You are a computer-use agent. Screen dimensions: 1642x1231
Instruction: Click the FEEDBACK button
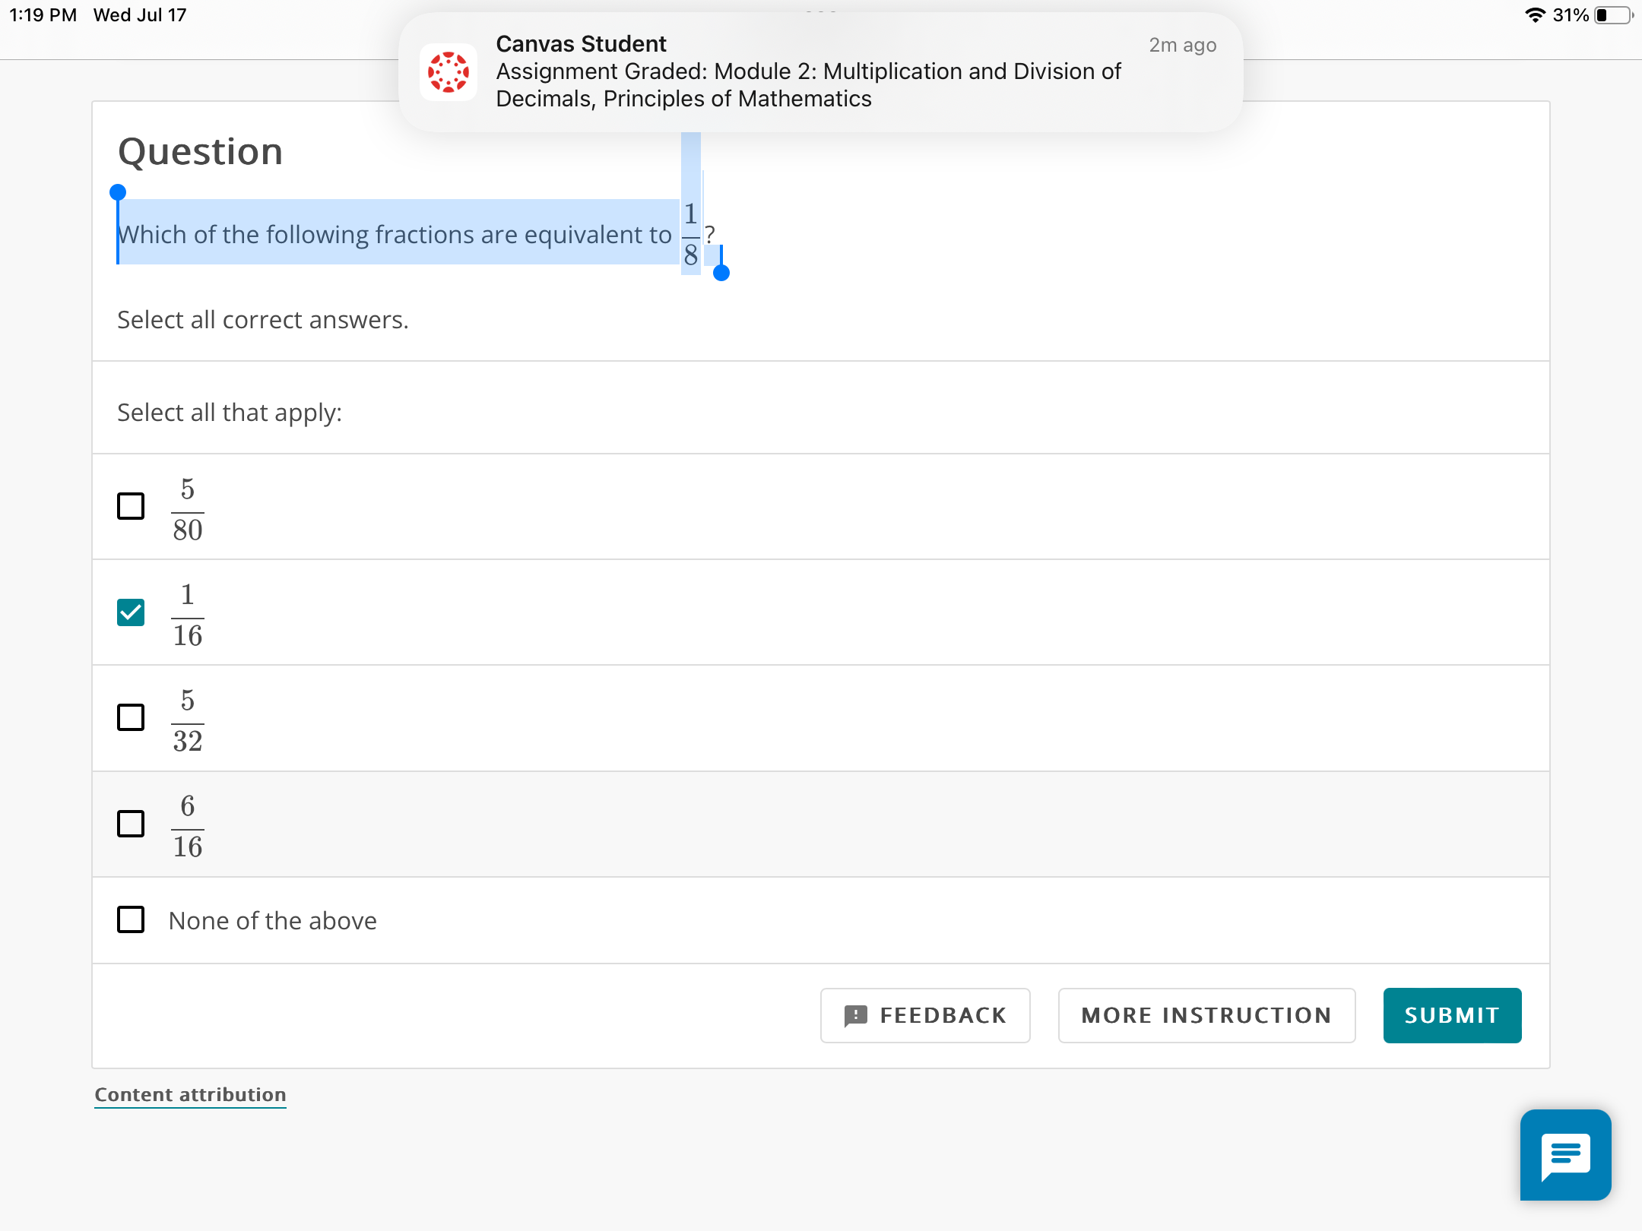pyautogui.click(x=924, y=1015)
